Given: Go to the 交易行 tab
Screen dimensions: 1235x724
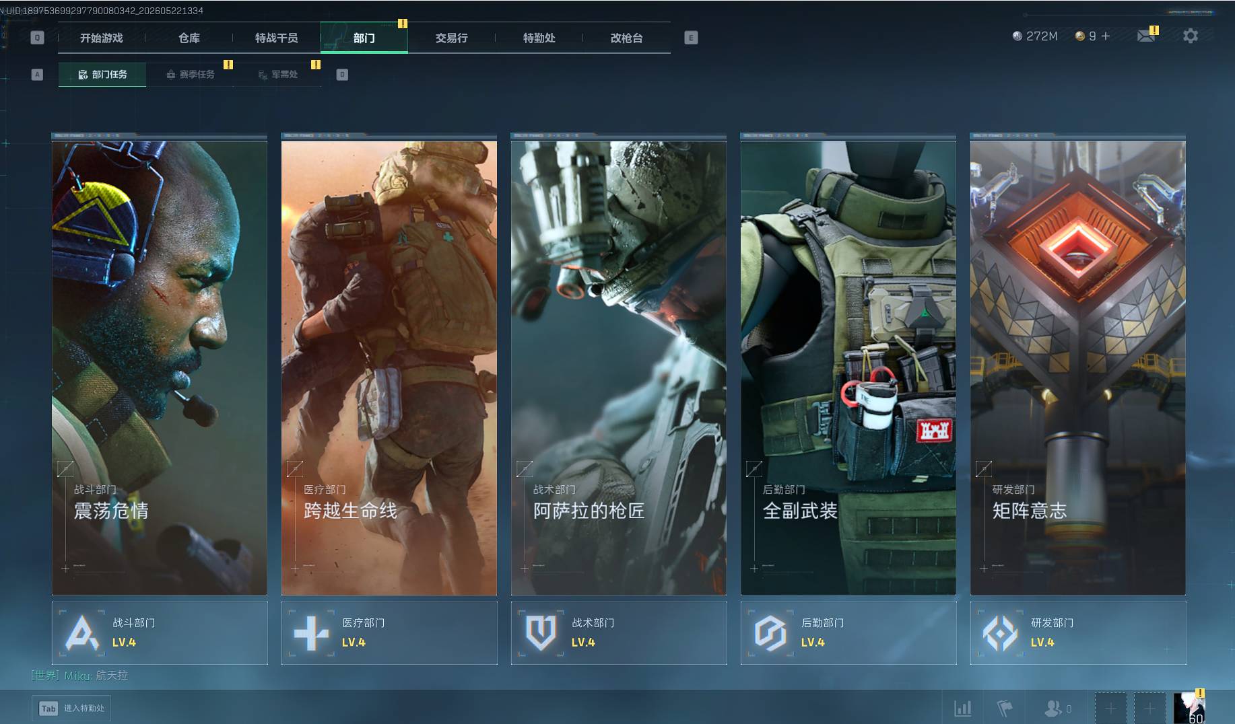Looking at the screenshot, I should coord(452,38).
